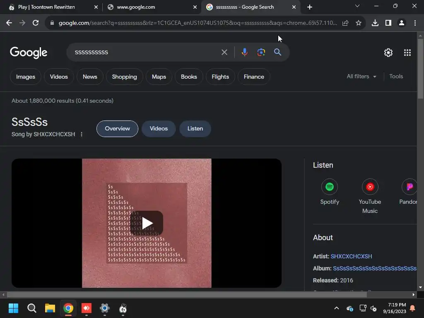Image resolution: width=424 pixels, height=318 pixels.
Task: Filter results by News
Action: [90, 77]
